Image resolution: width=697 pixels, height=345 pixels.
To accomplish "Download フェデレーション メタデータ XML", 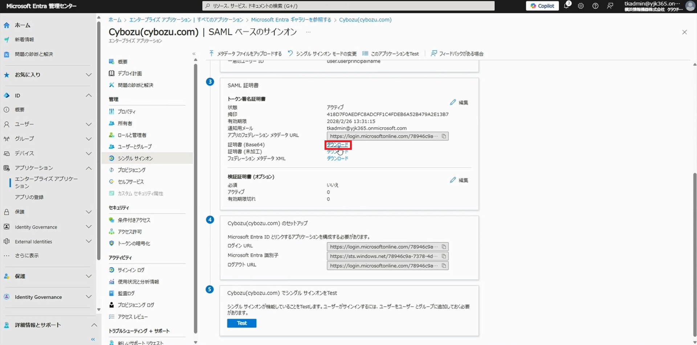I will point(338,159).
